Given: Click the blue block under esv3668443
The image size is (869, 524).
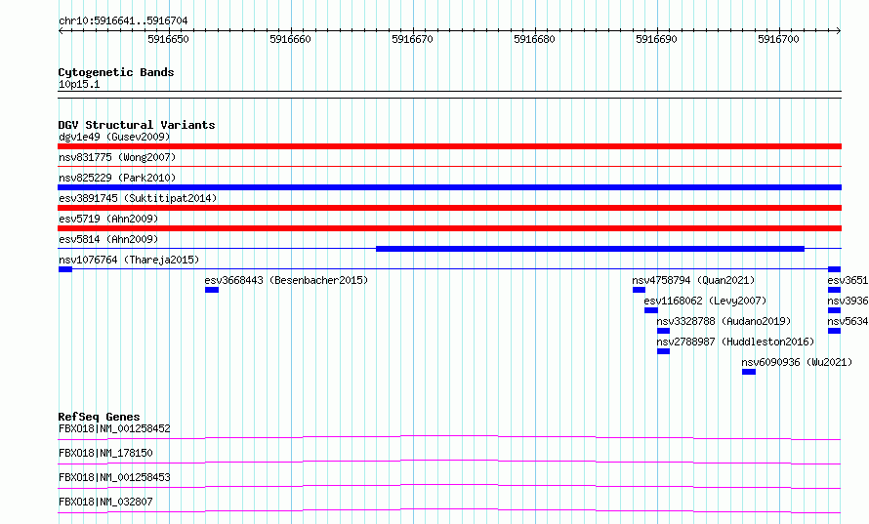Looking at the screenshot, I should (x=212, y=290).
